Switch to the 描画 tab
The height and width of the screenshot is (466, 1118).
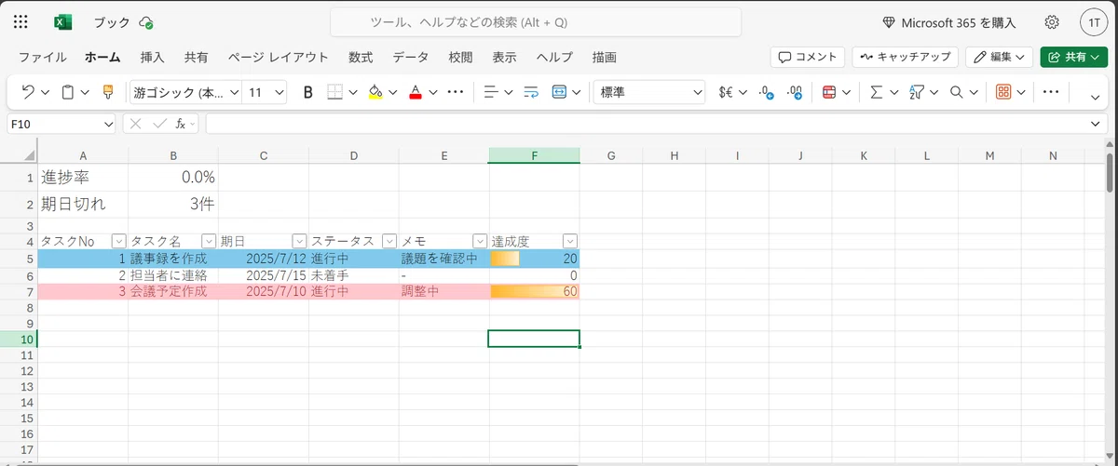coord(604,57)
